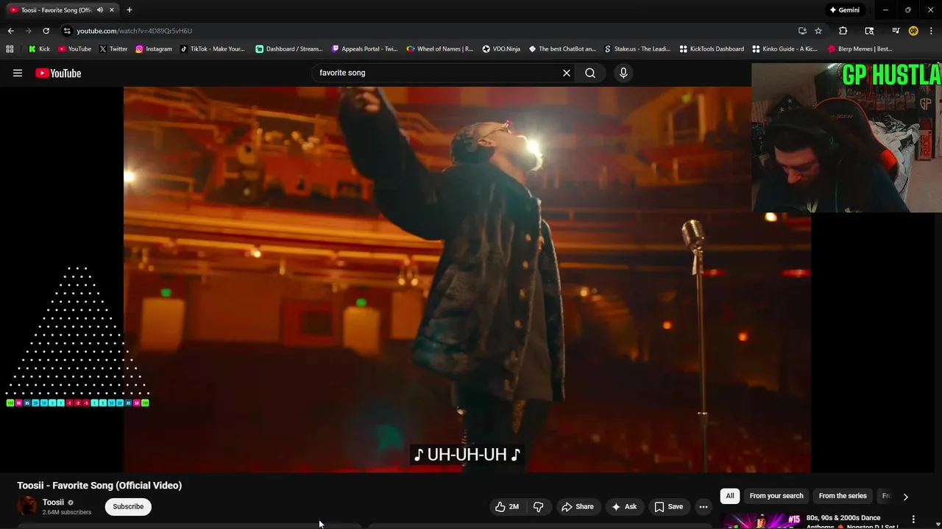Open Toosii channel avatar
Image resolution: width=942 pixels, height=529 pixels.
[x=27, y=506]
